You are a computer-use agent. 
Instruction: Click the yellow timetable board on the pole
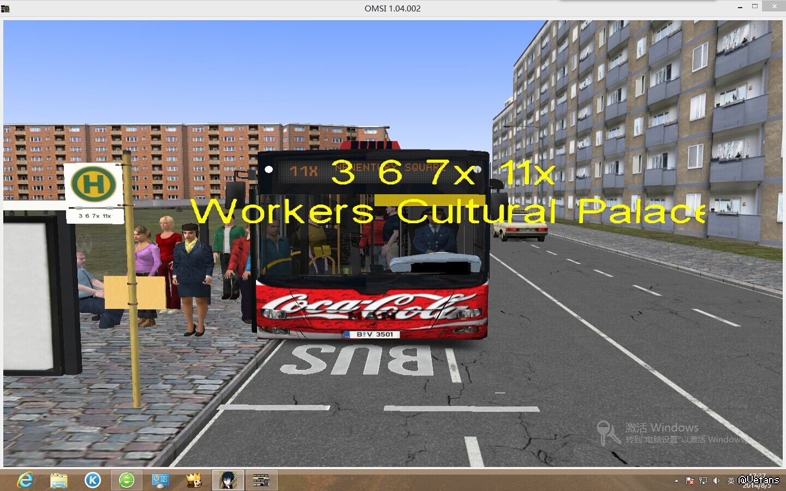[134, 292]
